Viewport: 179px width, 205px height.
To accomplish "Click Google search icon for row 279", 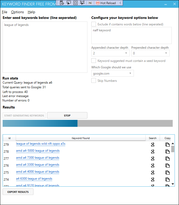I will [153, 144].
